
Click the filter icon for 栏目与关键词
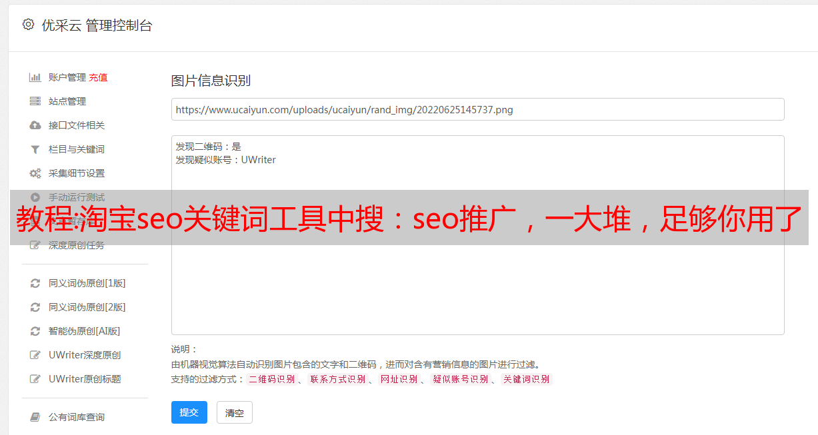point(35,149)
